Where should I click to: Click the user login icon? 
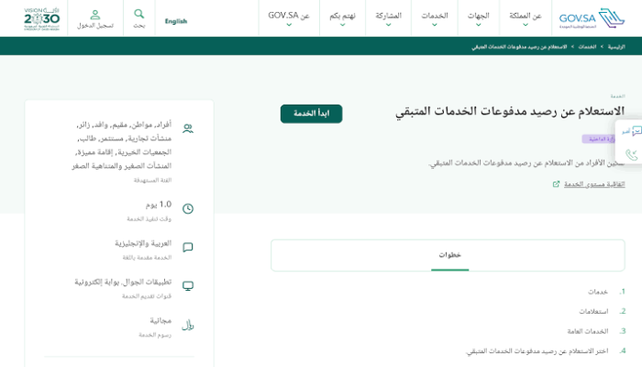click(x=95, y=15)
